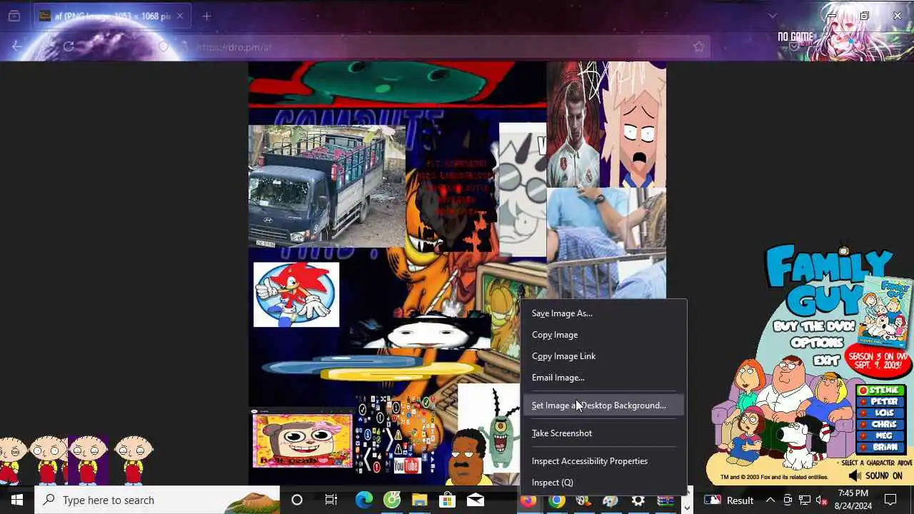This screenshot has height=514, width=914.
Task: Click the blue truck photo in the image
Action: [326, 186]
